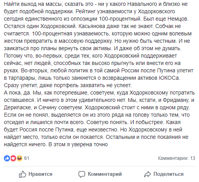Open the Комментарии: 13 link

point(176,158)
